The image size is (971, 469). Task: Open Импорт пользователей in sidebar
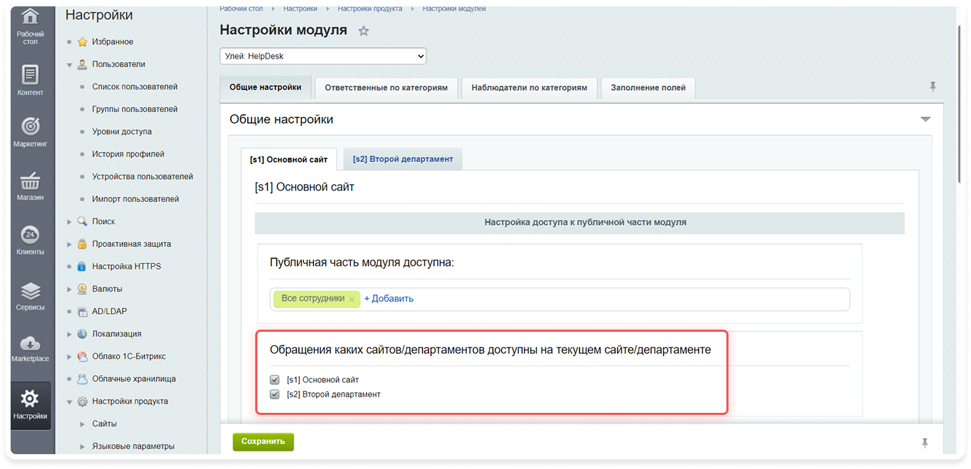(136, 199)
